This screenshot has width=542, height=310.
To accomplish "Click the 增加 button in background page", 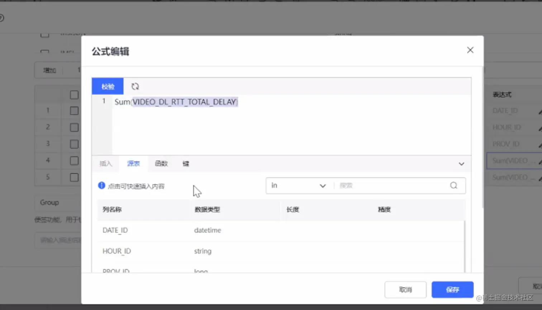I will tap(49, 70).
